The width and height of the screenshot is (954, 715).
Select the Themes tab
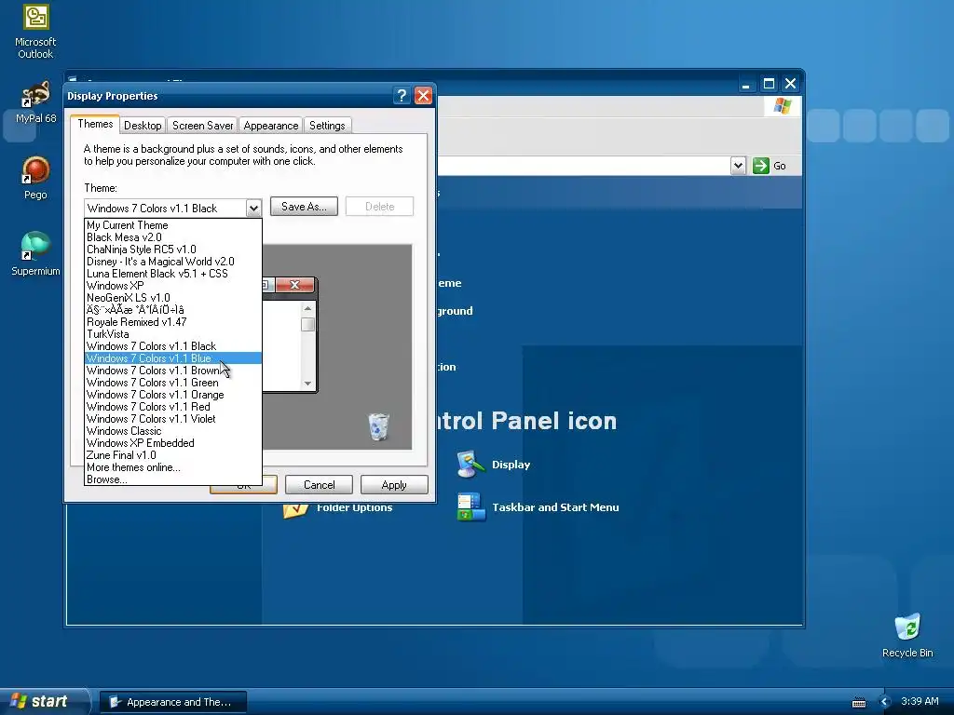click(x=95, y=124)
